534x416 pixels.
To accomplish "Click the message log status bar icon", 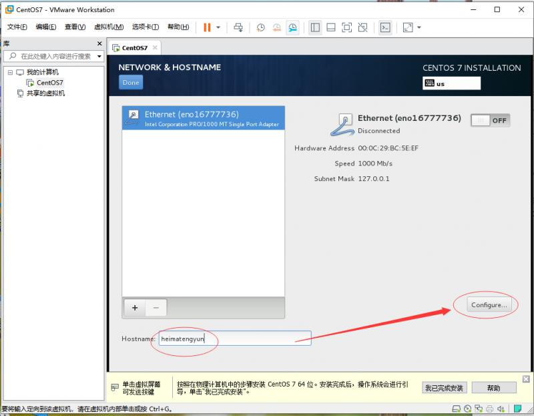I will [518, 408].
